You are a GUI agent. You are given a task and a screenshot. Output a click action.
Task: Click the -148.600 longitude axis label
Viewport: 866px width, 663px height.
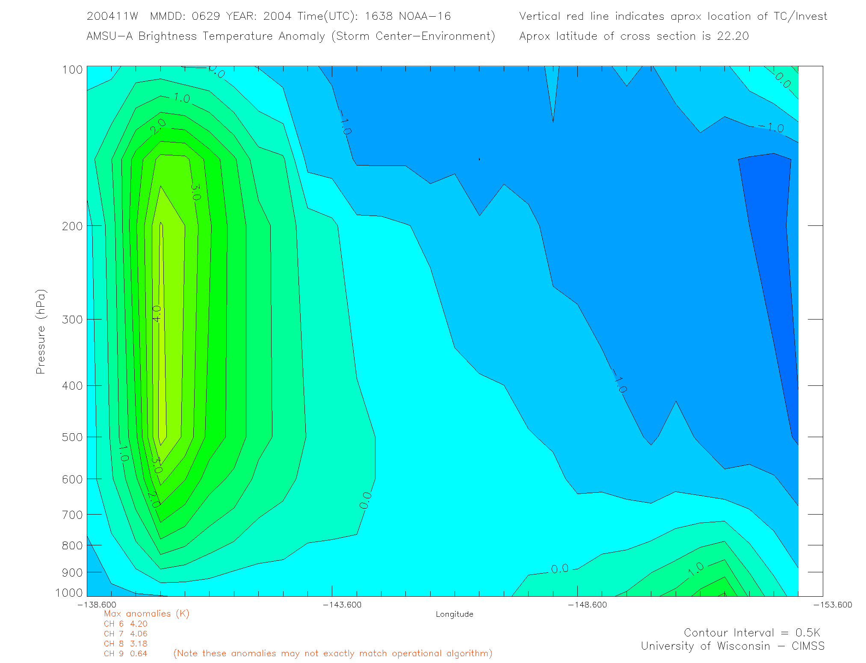pyautogui.click(x=587, y=604)
